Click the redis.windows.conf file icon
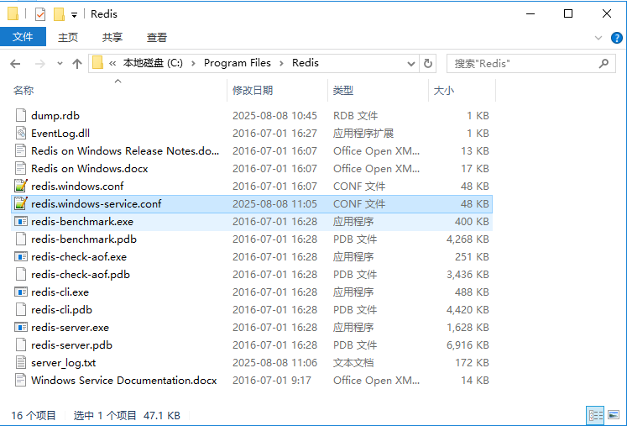Viewport: 627px width, 426px height. (21, 186)
